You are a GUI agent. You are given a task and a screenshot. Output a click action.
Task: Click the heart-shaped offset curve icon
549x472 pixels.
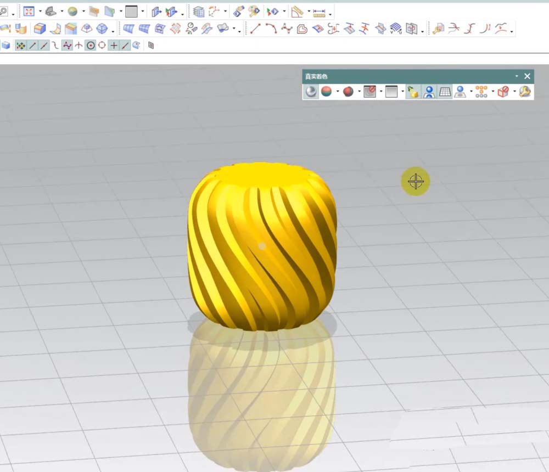(x=302, y=29)
